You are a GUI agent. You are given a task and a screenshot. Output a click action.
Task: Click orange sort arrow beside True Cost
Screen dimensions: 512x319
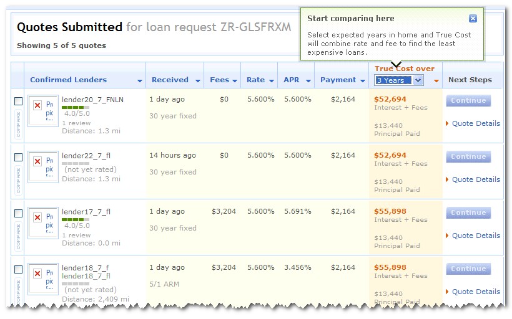(436, 81)
